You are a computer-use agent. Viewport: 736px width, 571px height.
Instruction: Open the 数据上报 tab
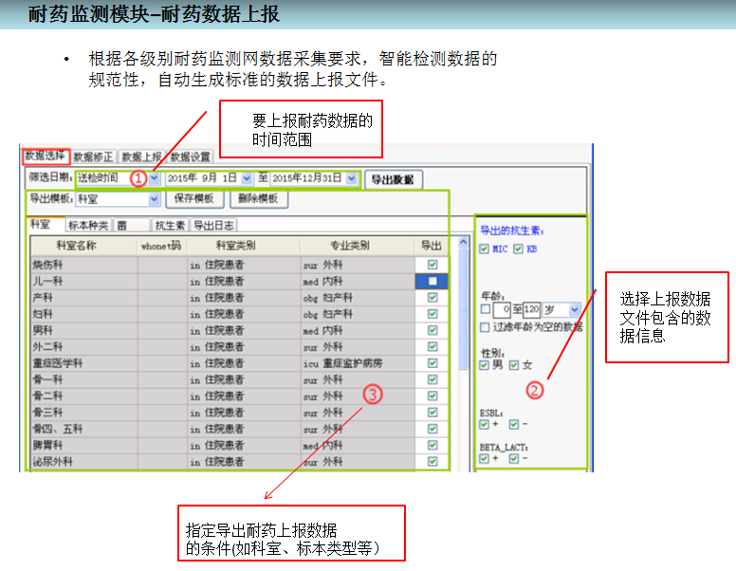coord(142,157)
